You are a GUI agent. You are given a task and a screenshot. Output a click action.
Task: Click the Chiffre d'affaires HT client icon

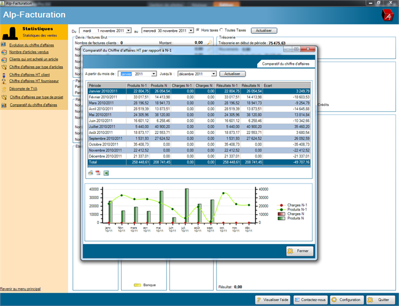pyautogui.click(x=4, y=74)
